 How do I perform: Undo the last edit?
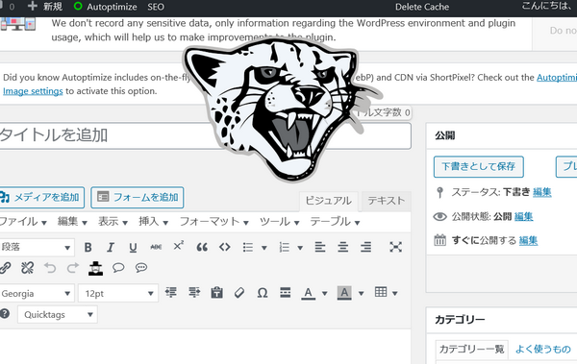click(50, 268)
